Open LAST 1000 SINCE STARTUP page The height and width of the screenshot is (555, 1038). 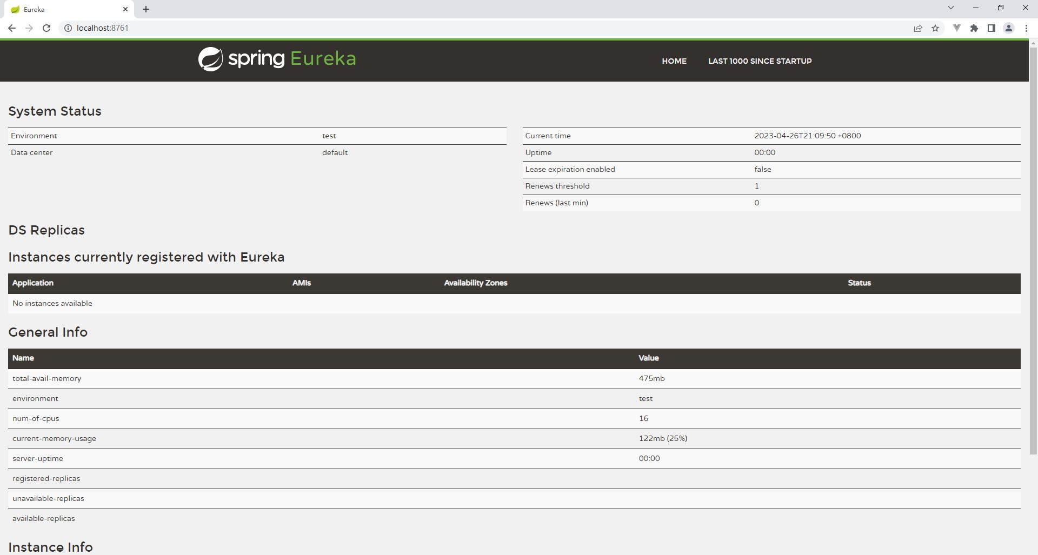pos(760,61)
